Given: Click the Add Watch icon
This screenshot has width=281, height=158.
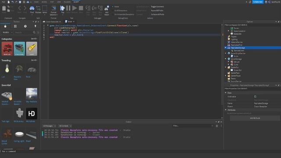Looking at the screenshot, I should click(107, 8).
